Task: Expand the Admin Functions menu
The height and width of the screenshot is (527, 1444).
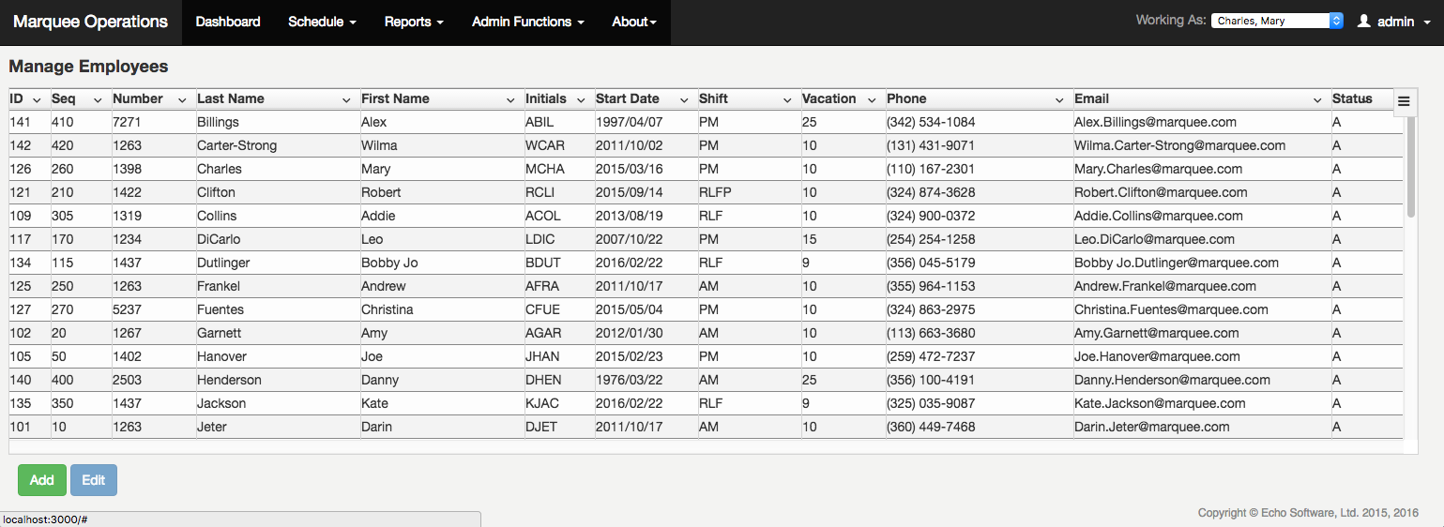Action: [x=527, y=22]
